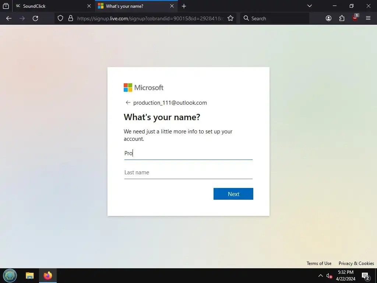Click the Microsoft logo

click(x=144, y=87)
